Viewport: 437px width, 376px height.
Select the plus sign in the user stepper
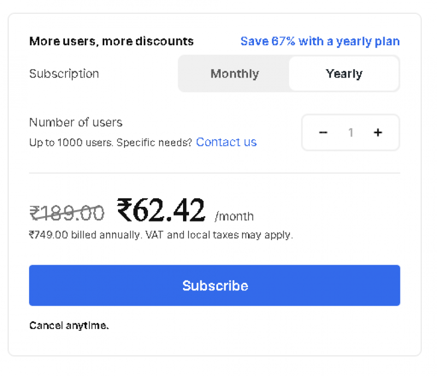coord(378,132)
